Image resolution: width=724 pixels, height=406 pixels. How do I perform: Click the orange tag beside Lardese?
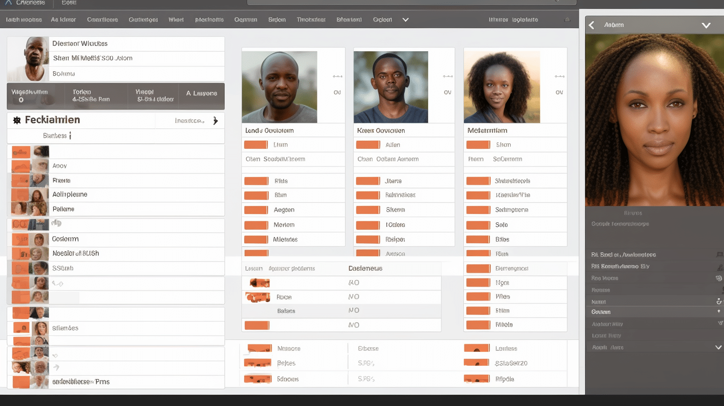(x=476, y=349)
